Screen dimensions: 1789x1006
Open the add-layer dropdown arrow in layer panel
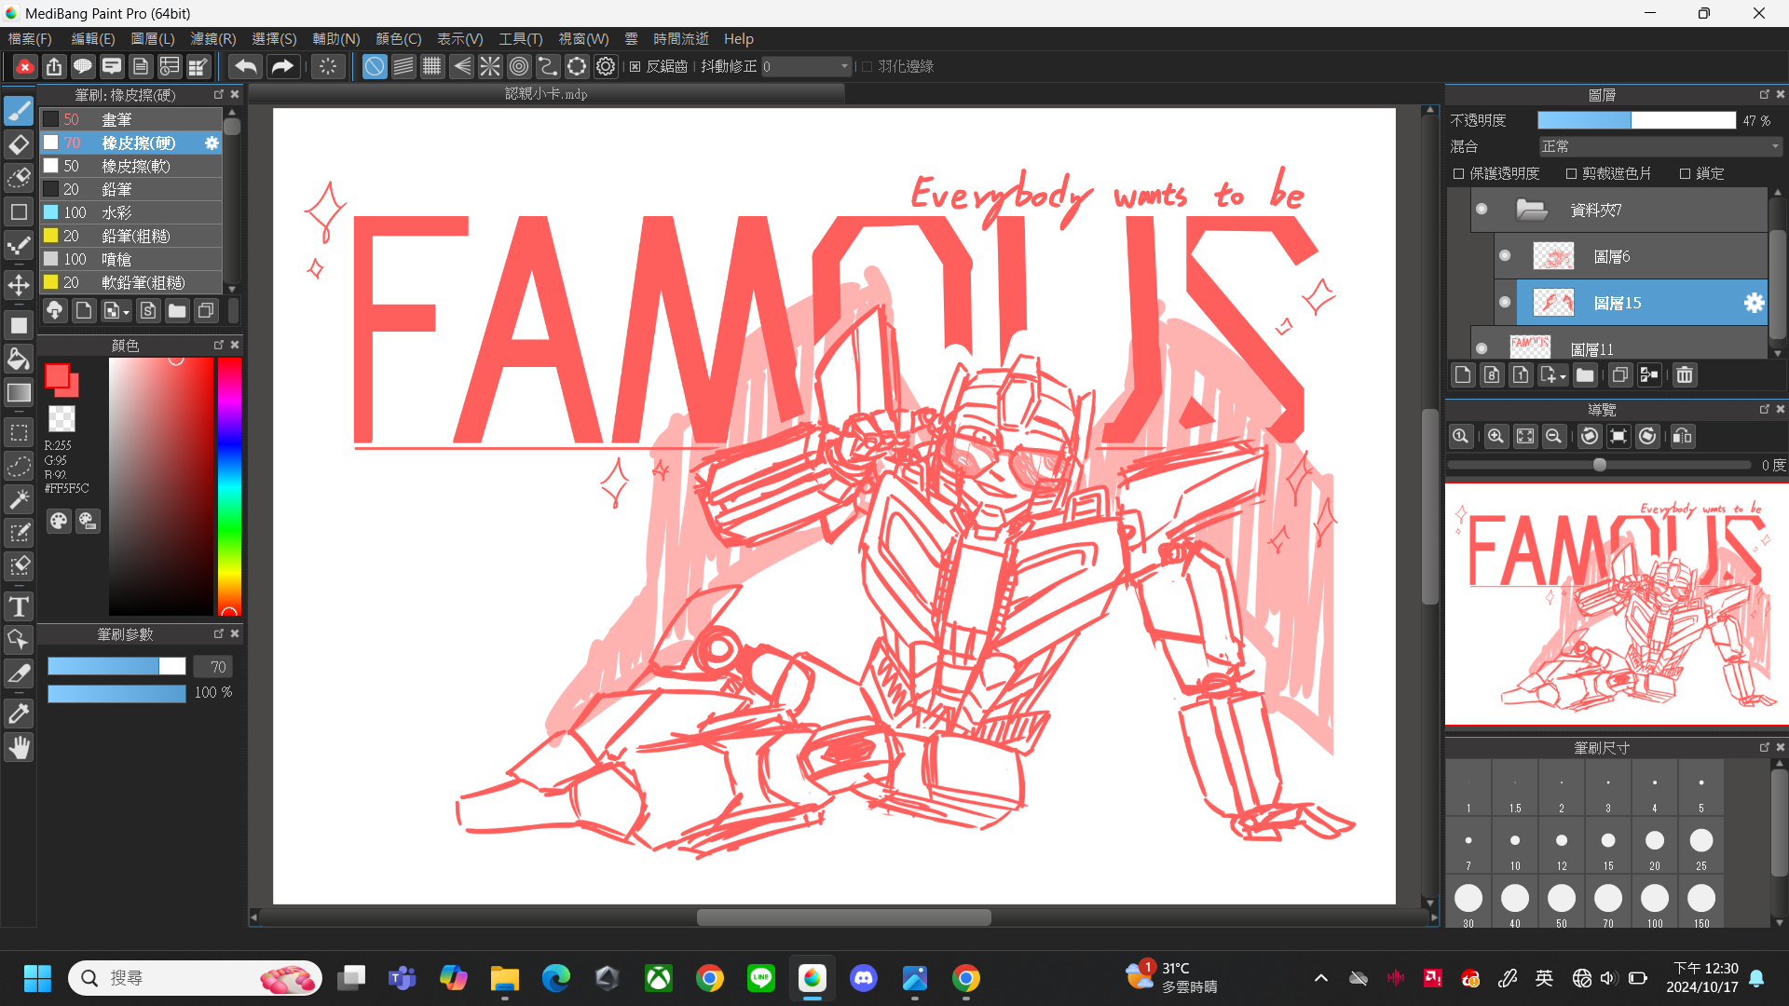(1563, 376)
